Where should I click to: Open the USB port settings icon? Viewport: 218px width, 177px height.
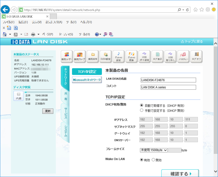pos(144,56)
